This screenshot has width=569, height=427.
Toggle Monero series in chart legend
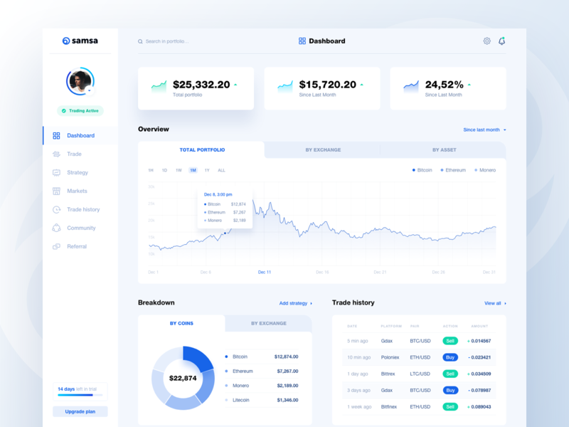[x=485, y=170]
